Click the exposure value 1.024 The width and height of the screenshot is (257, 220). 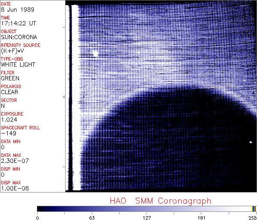(9, 119)
